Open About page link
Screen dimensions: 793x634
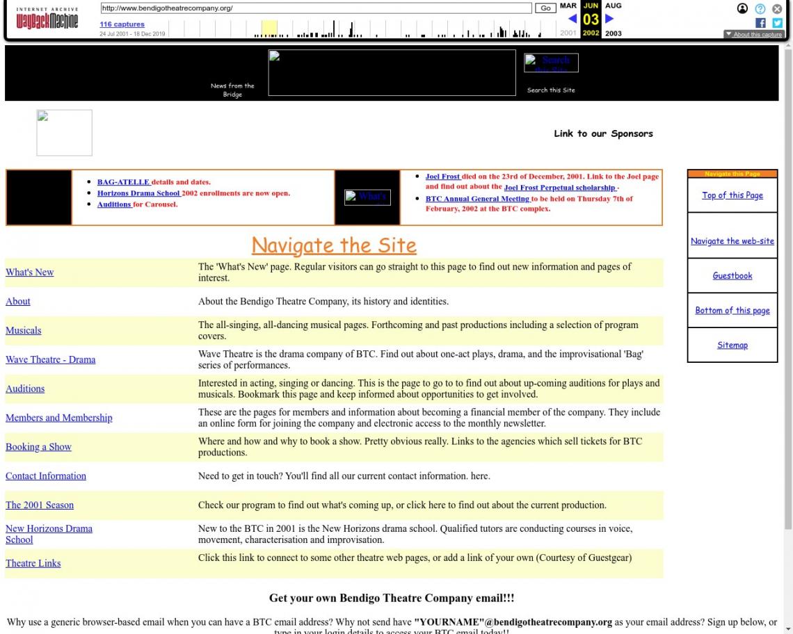[x=17, y=301]
